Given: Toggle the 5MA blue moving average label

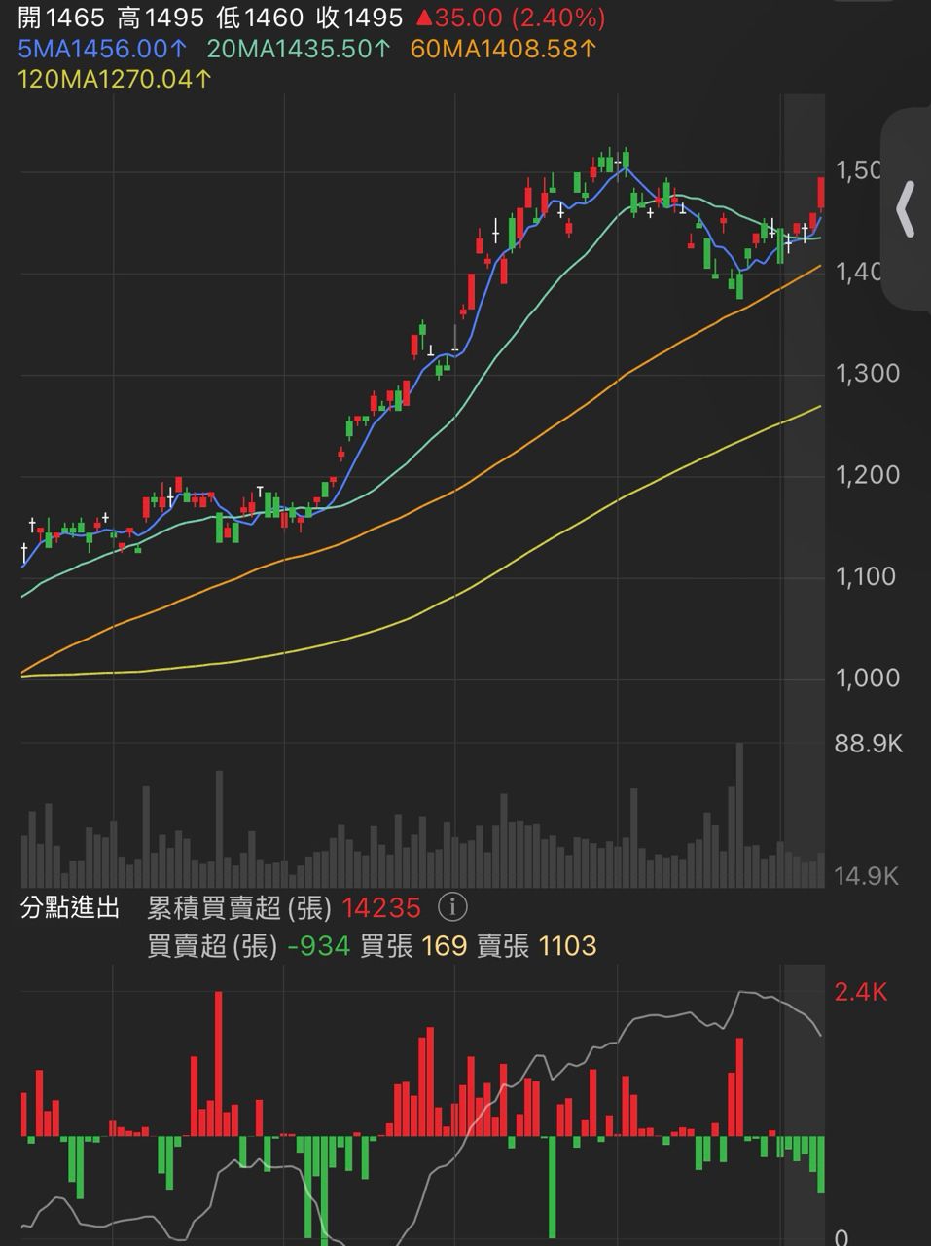Looking at the screenshot, I should [101, 49].
